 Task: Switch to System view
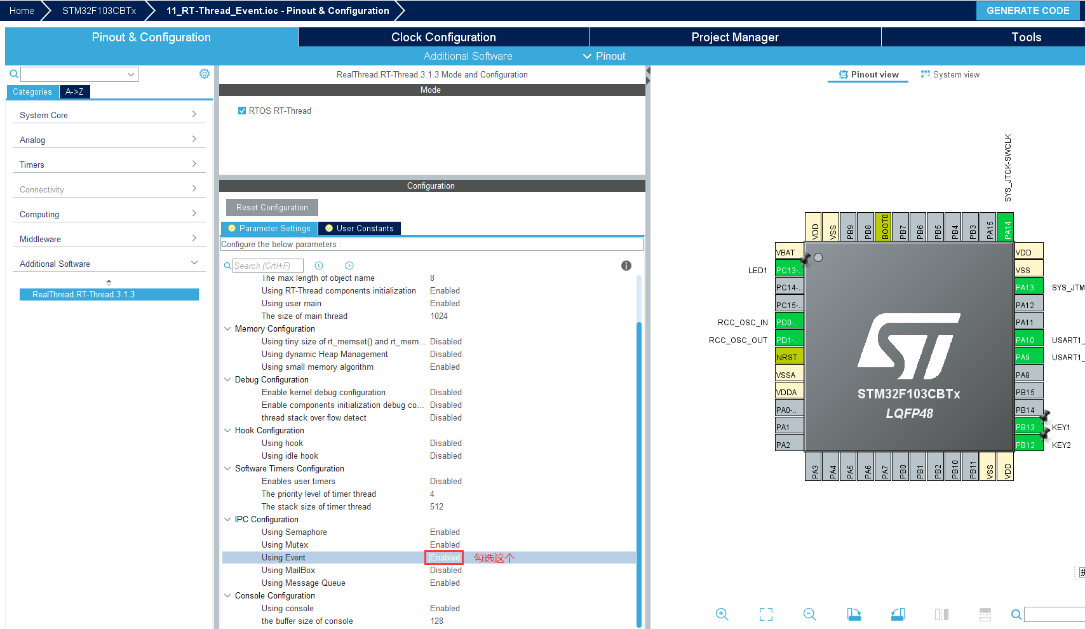950,74
